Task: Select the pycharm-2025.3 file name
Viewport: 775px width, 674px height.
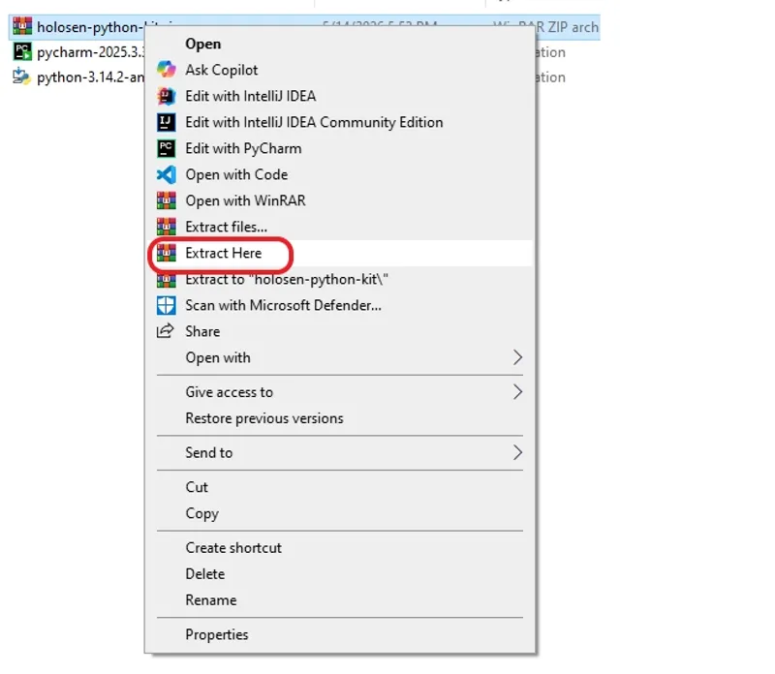Action: pyautogui.click(x=91, y=52)
